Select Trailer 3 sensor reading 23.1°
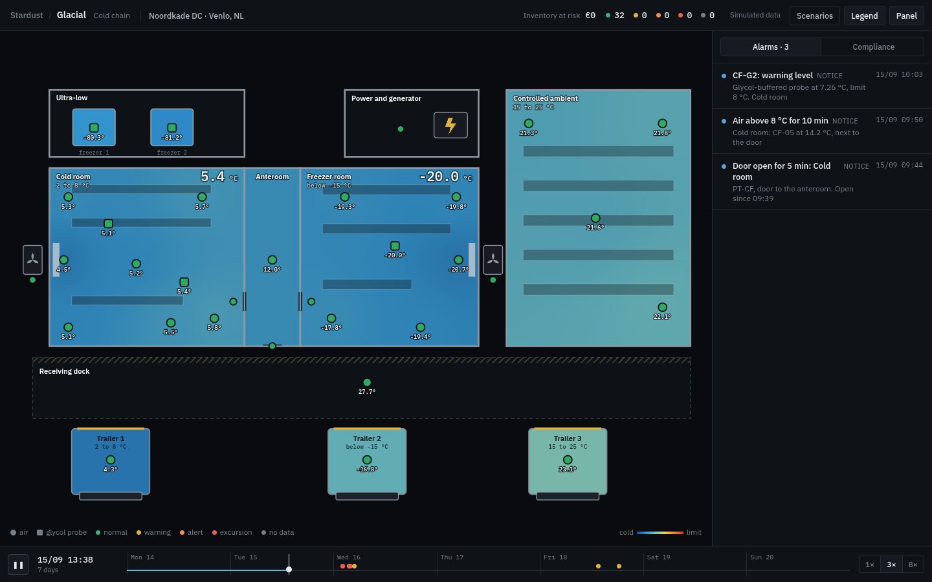932x582 pixels. tap(568, 460)
